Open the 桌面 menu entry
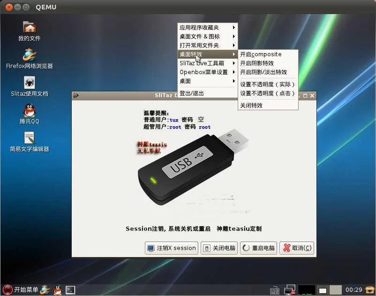 point(207,81)
